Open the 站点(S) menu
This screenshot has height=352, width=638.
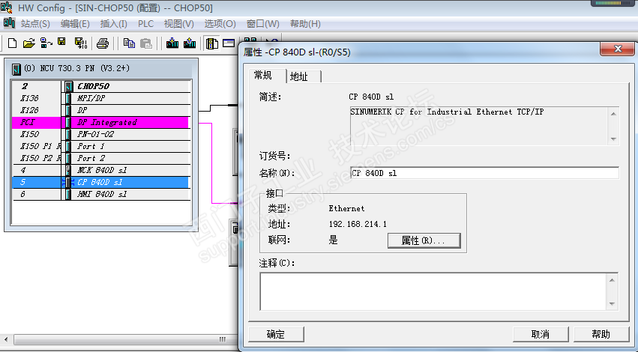tap(35, 23)
